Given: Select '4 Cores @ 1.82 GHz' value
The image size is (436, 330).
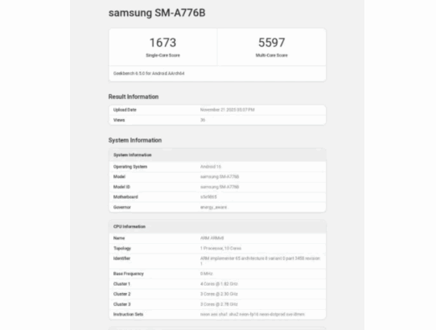Looking at the screenshot, I should click(219, 284).
